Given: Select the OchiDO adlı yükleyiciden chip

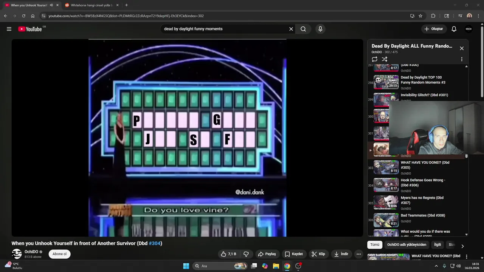Looking at the screenshot, I should pyautogui.click(x=406, y=245).
